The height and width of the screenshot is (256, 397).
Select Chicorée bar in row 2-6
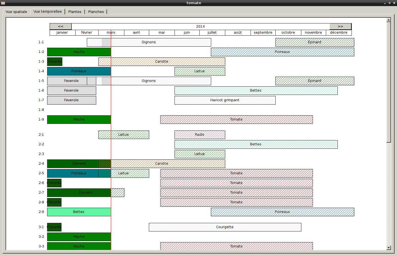54,183
